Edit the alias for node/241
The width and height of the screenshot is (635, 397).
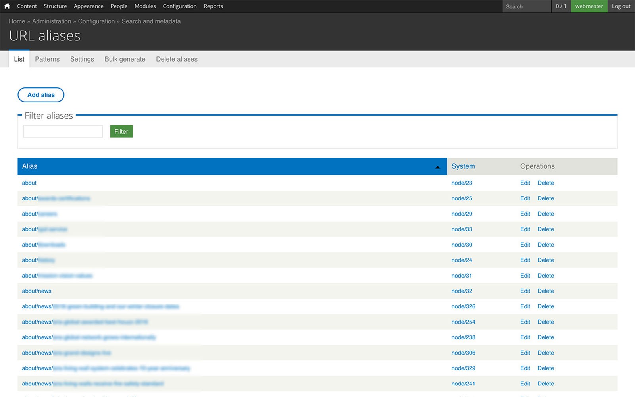[x=525, y=384]
